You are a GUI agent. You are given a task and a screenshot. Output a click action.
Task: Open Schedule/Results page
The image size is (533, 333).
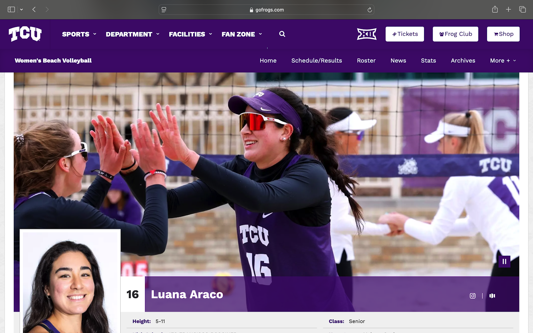point(317,61)
